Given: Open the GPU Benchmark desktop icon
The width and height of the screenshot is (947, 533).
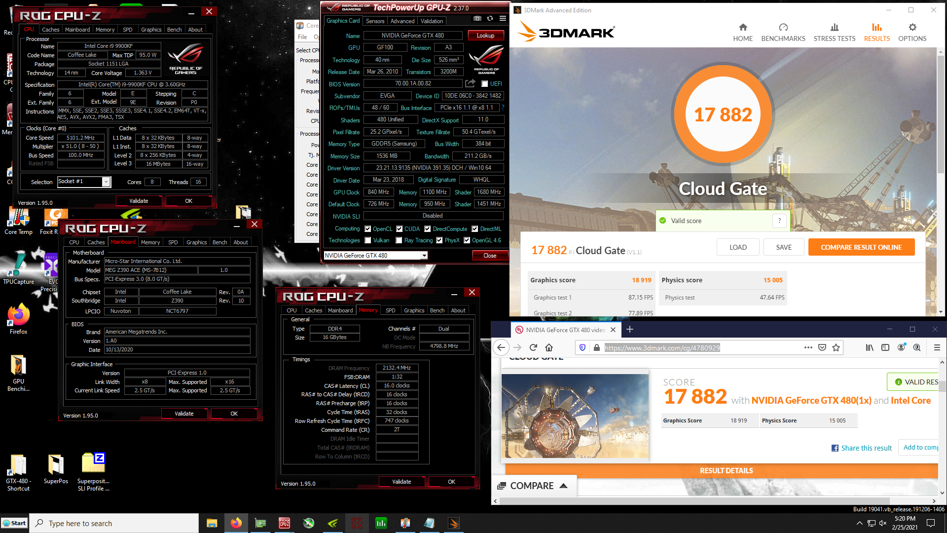Looking at the screenshot, I should pos(18,373).
